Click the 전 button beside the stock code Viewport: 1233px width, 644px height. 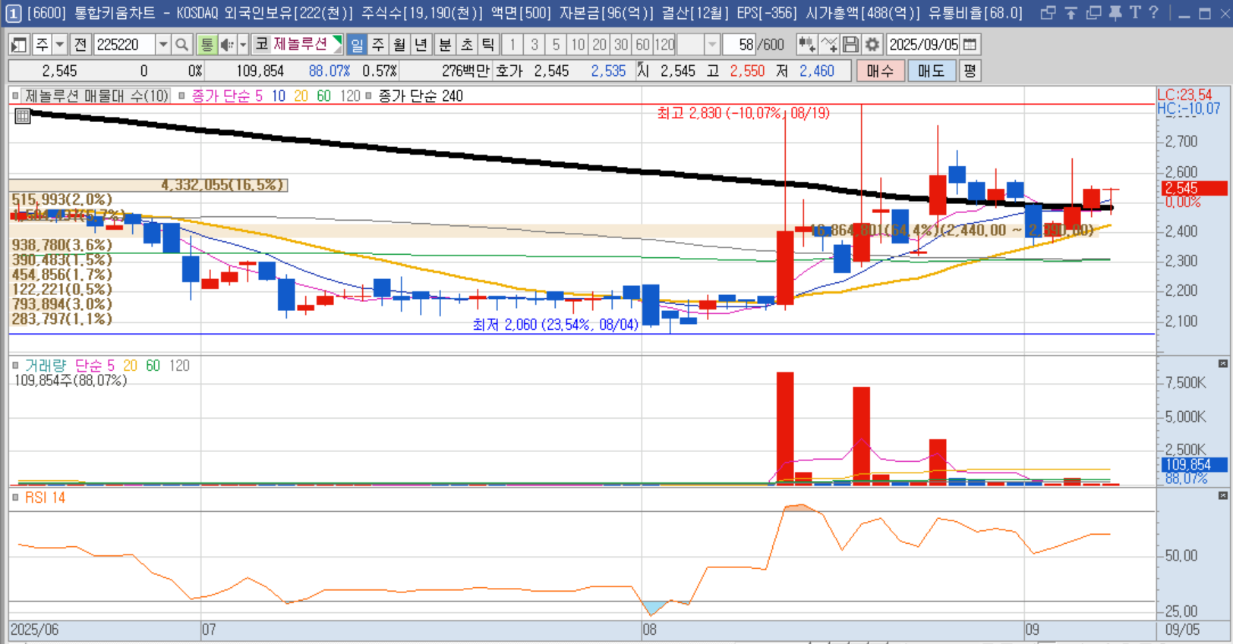80,45
